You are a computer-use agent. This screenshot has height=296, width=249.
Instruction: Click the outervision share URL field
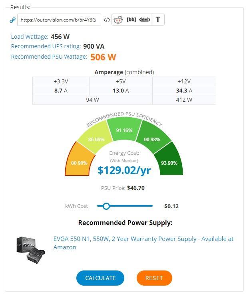[59, 20]
